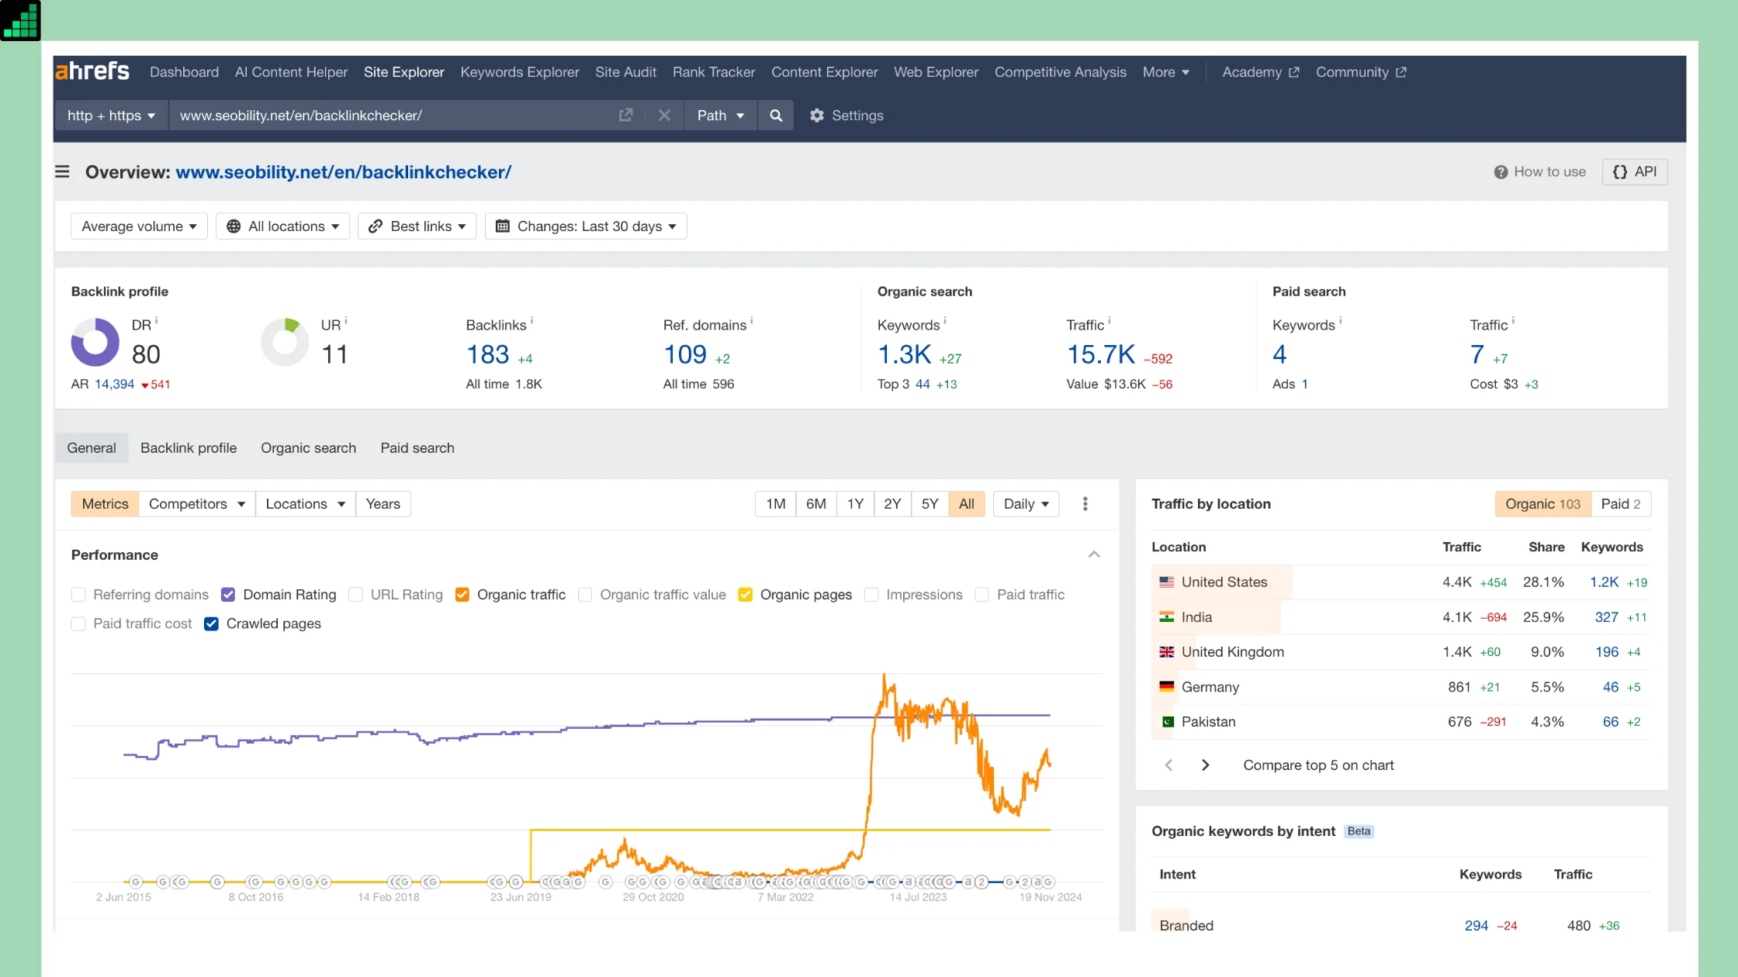Toggle the hamburger sidebar menu icon

pyautogui.click(x=62, y=171)
